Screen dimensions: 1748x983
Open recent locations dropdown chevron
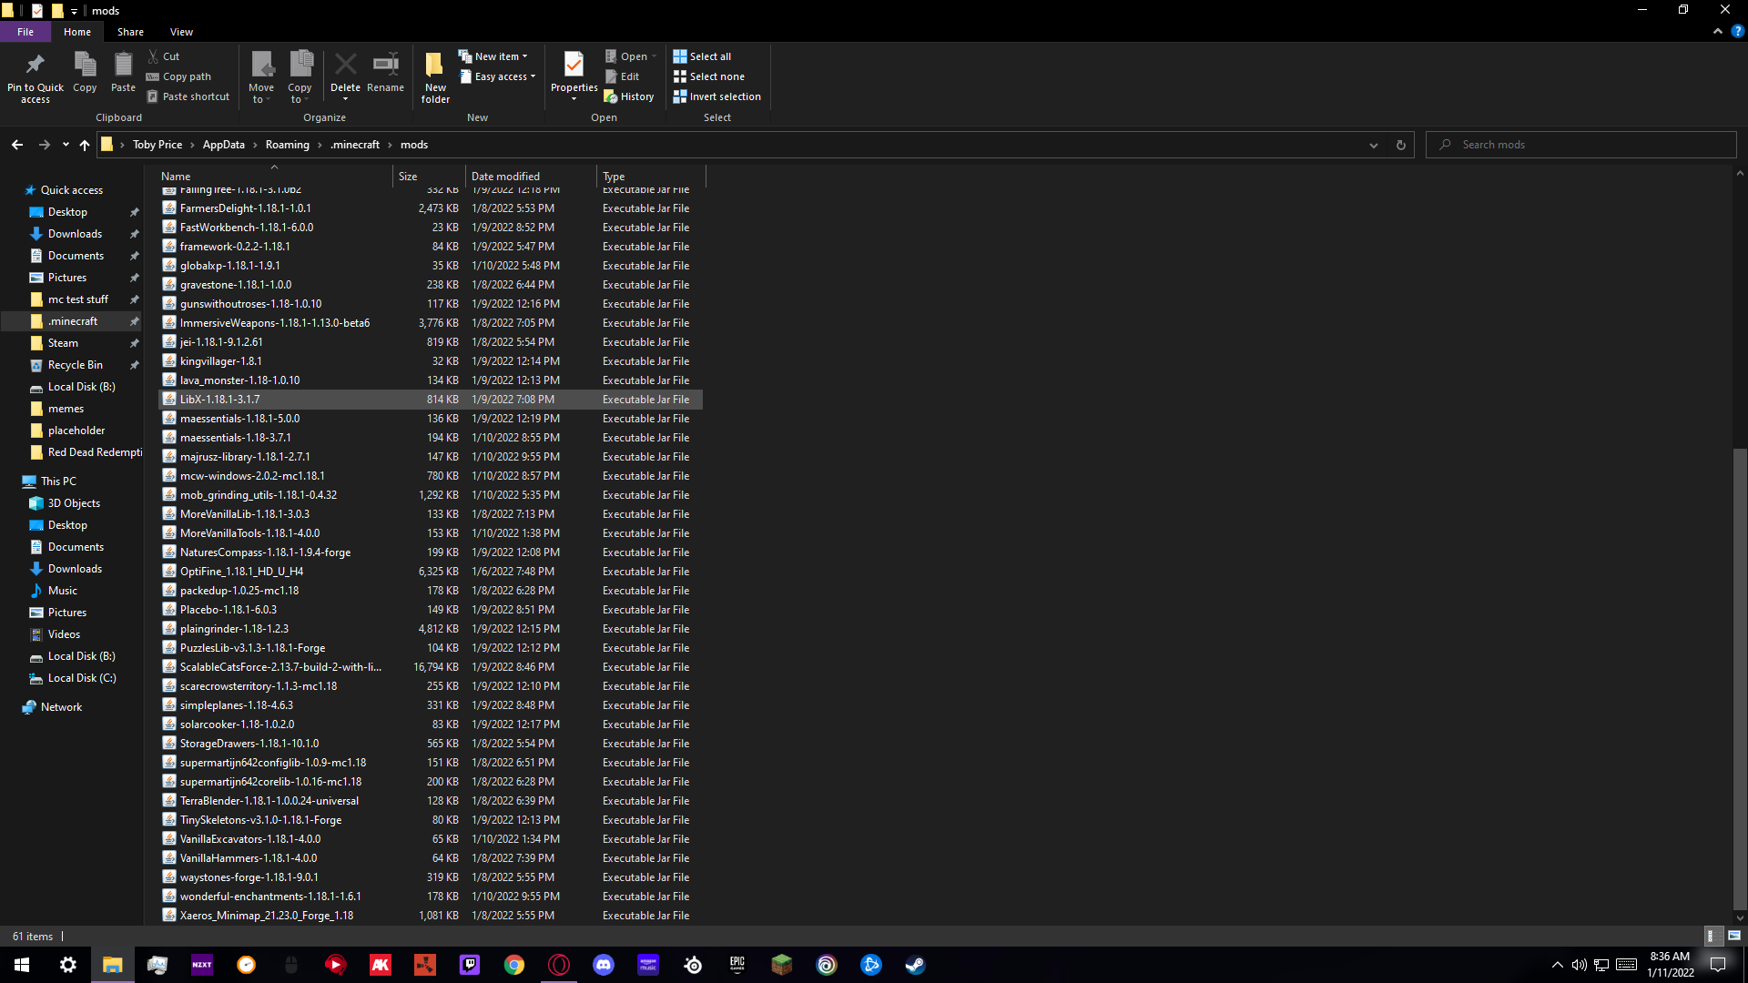click(66, 145)
